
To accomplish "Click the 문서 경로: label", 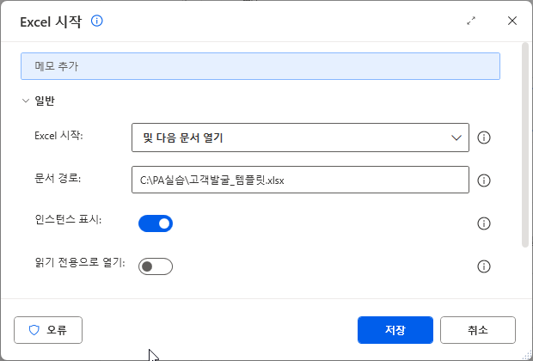I will tap(58, 179).
